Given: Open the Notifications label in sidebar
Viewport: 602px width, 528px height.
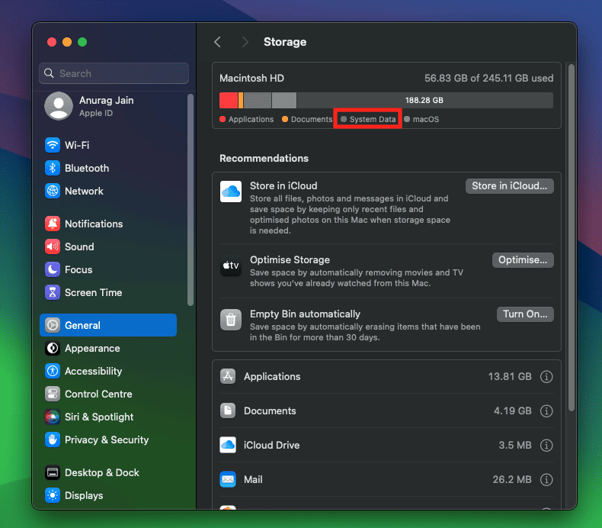Looking at the screenshot, I should pyautogui.click(x=94, y=224).
